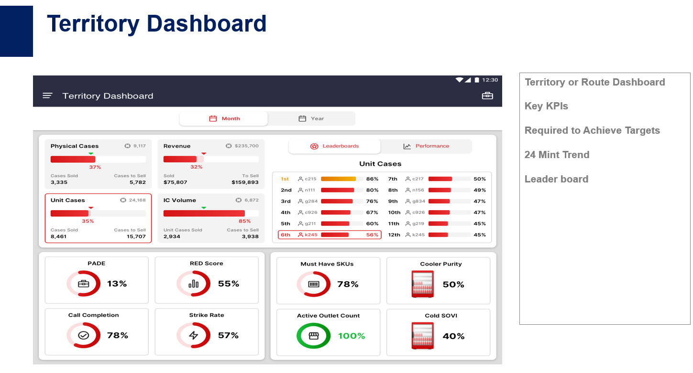Open the Performance tab
693x373 pixels.
click(426, 146)
